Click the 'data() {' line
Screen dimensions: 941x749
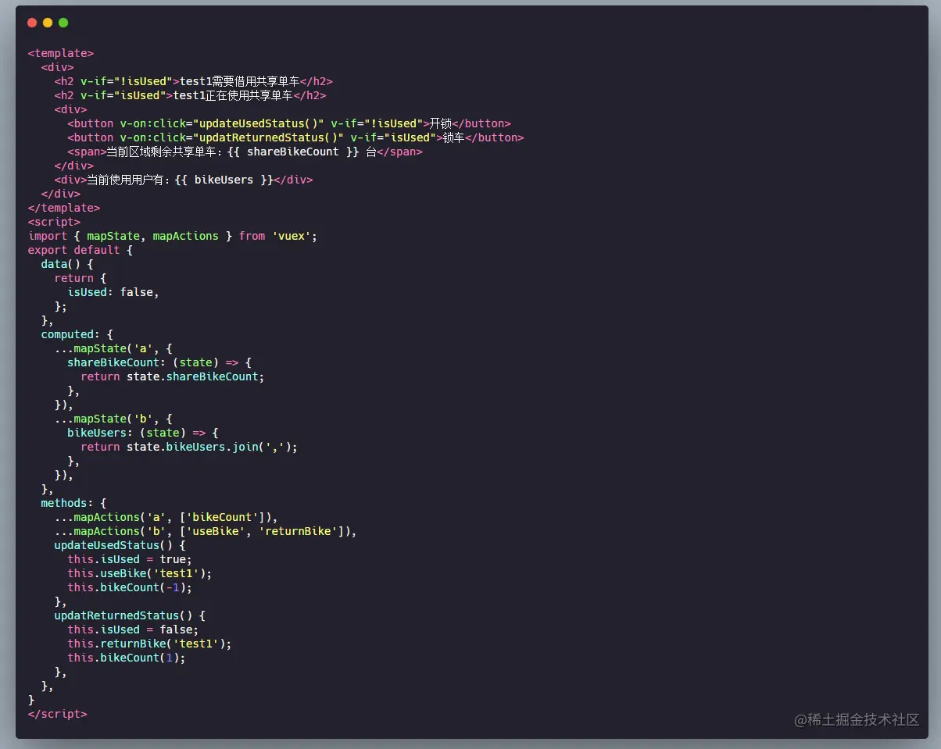67,264
